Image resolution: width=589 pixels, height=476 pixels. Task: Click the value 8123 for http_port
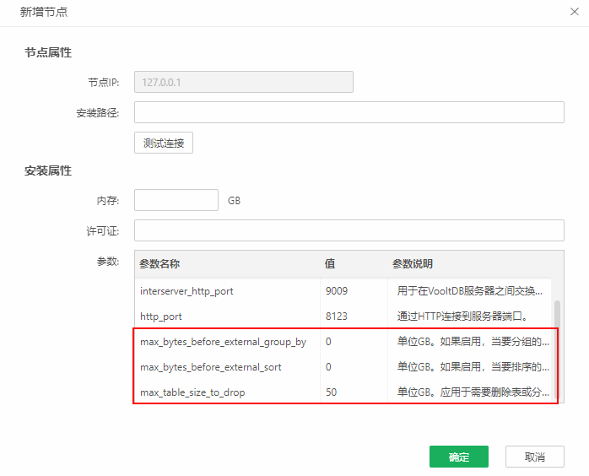pyautogui.click(x=337, y=316)
